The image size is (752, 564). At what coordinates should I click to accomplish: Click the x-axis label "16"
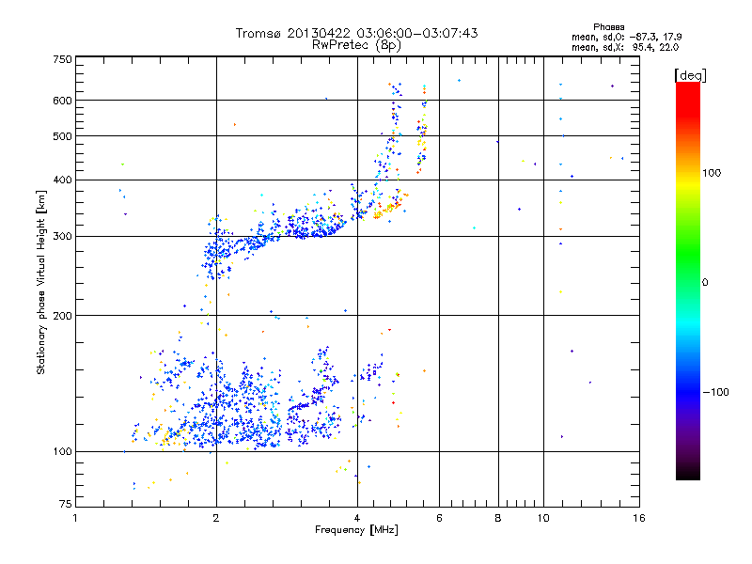(x=639, y=518)
